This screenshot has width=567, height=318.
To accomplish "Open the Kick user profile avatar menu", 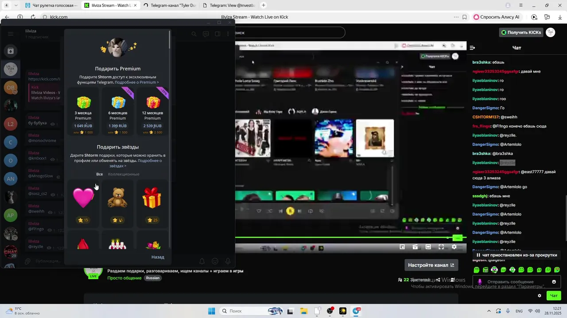I will pos(550,32).
